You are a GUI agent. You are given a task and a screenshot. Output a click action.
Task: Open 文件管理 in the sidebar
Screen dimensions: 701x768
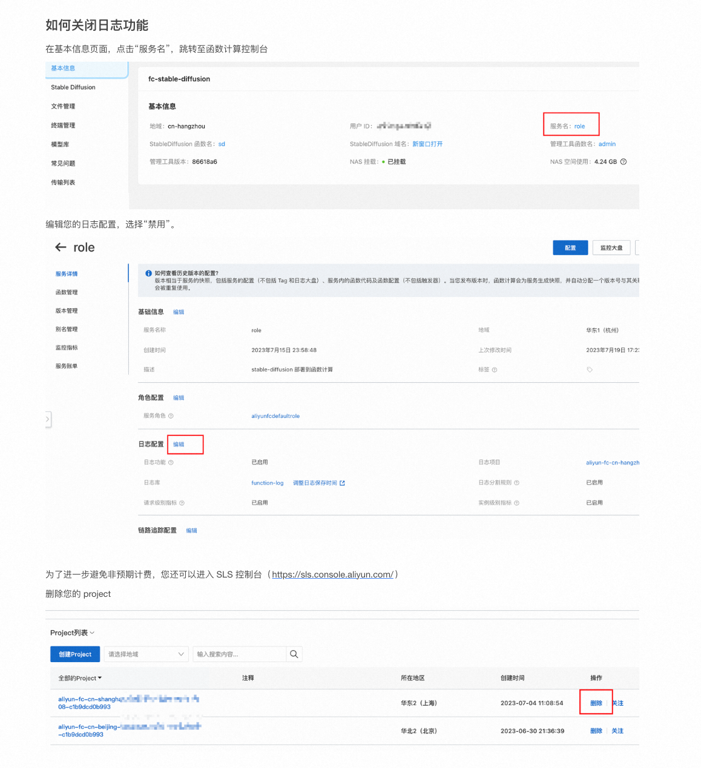[x=63, y=106]
